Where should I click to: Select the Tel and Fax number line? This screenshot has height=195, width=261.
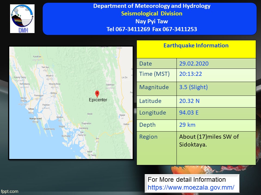(x=152, y=29)
